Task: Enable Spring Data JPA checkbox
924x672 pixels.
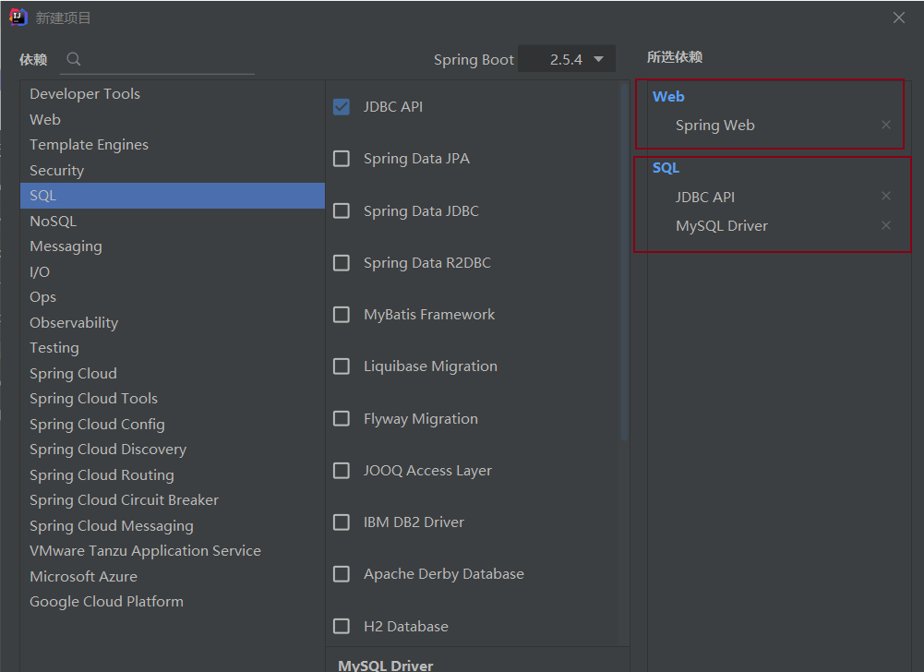Action: pyautogui.click(x=342, y=159)
